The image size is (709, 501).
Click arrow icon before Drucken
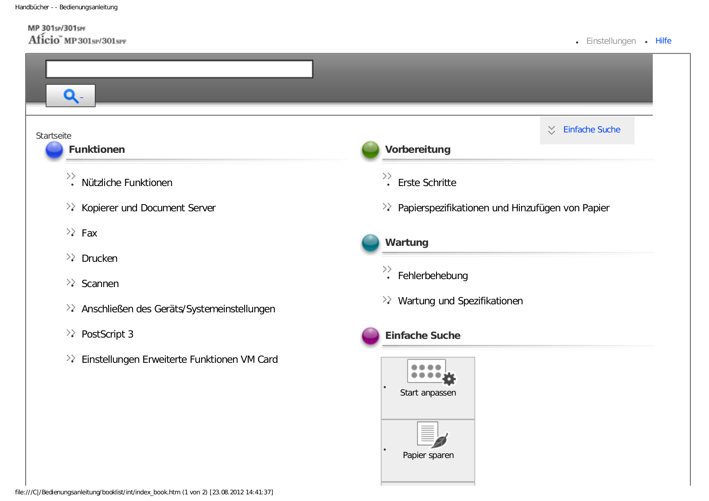[71, 257]
